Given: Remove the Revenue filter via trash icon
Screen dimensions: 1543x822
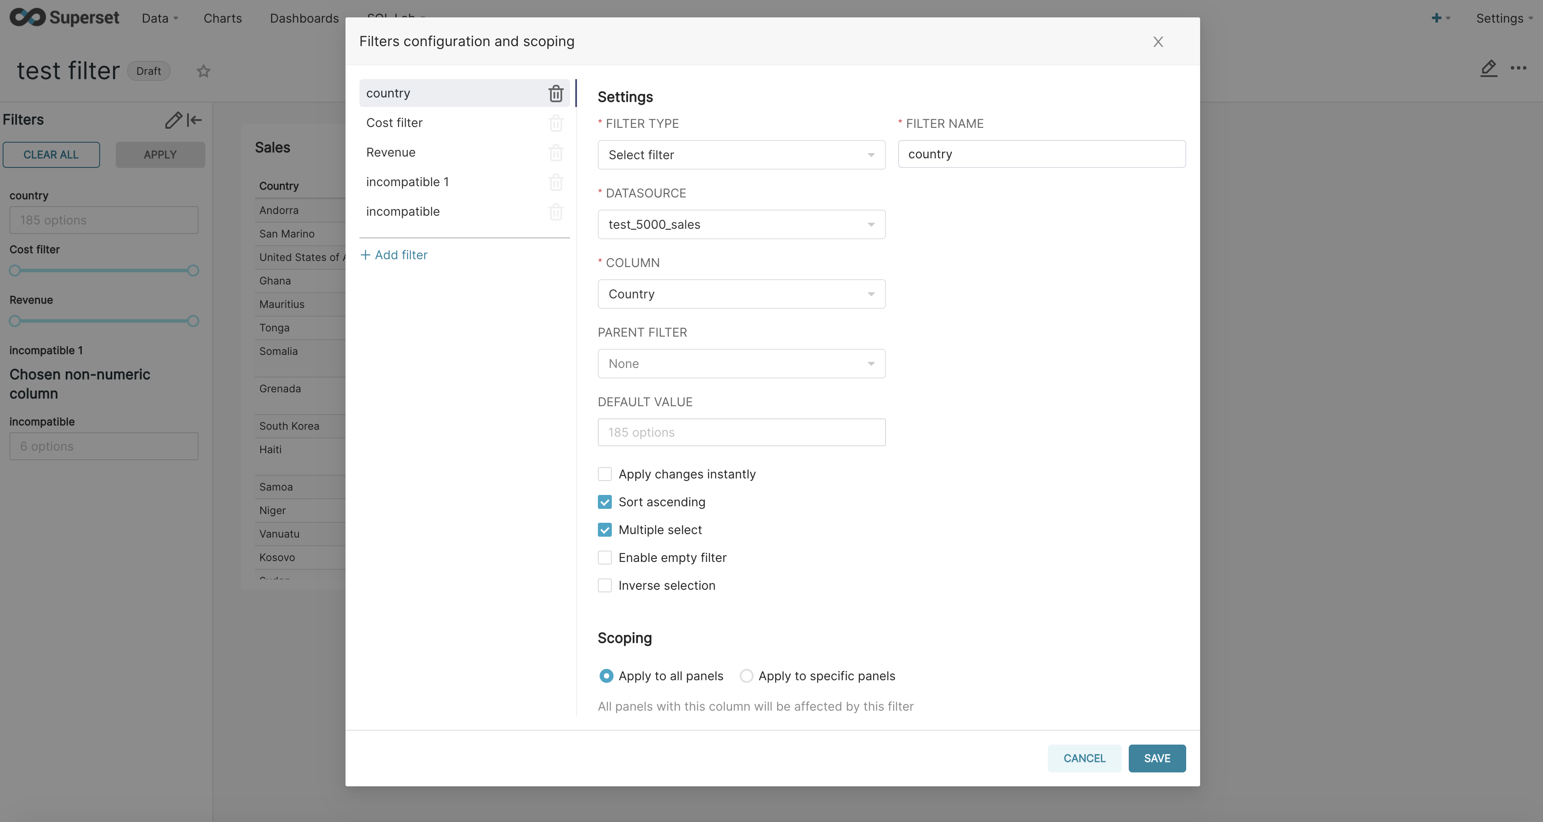Looking at the screenshot, I should (555, 153).
